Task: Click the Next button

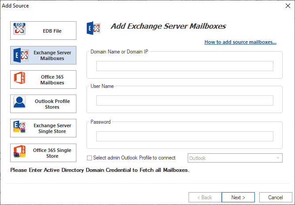Action: point(238,197)
